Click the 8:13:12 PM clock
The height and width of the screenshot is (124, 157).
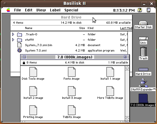point(124,10)
